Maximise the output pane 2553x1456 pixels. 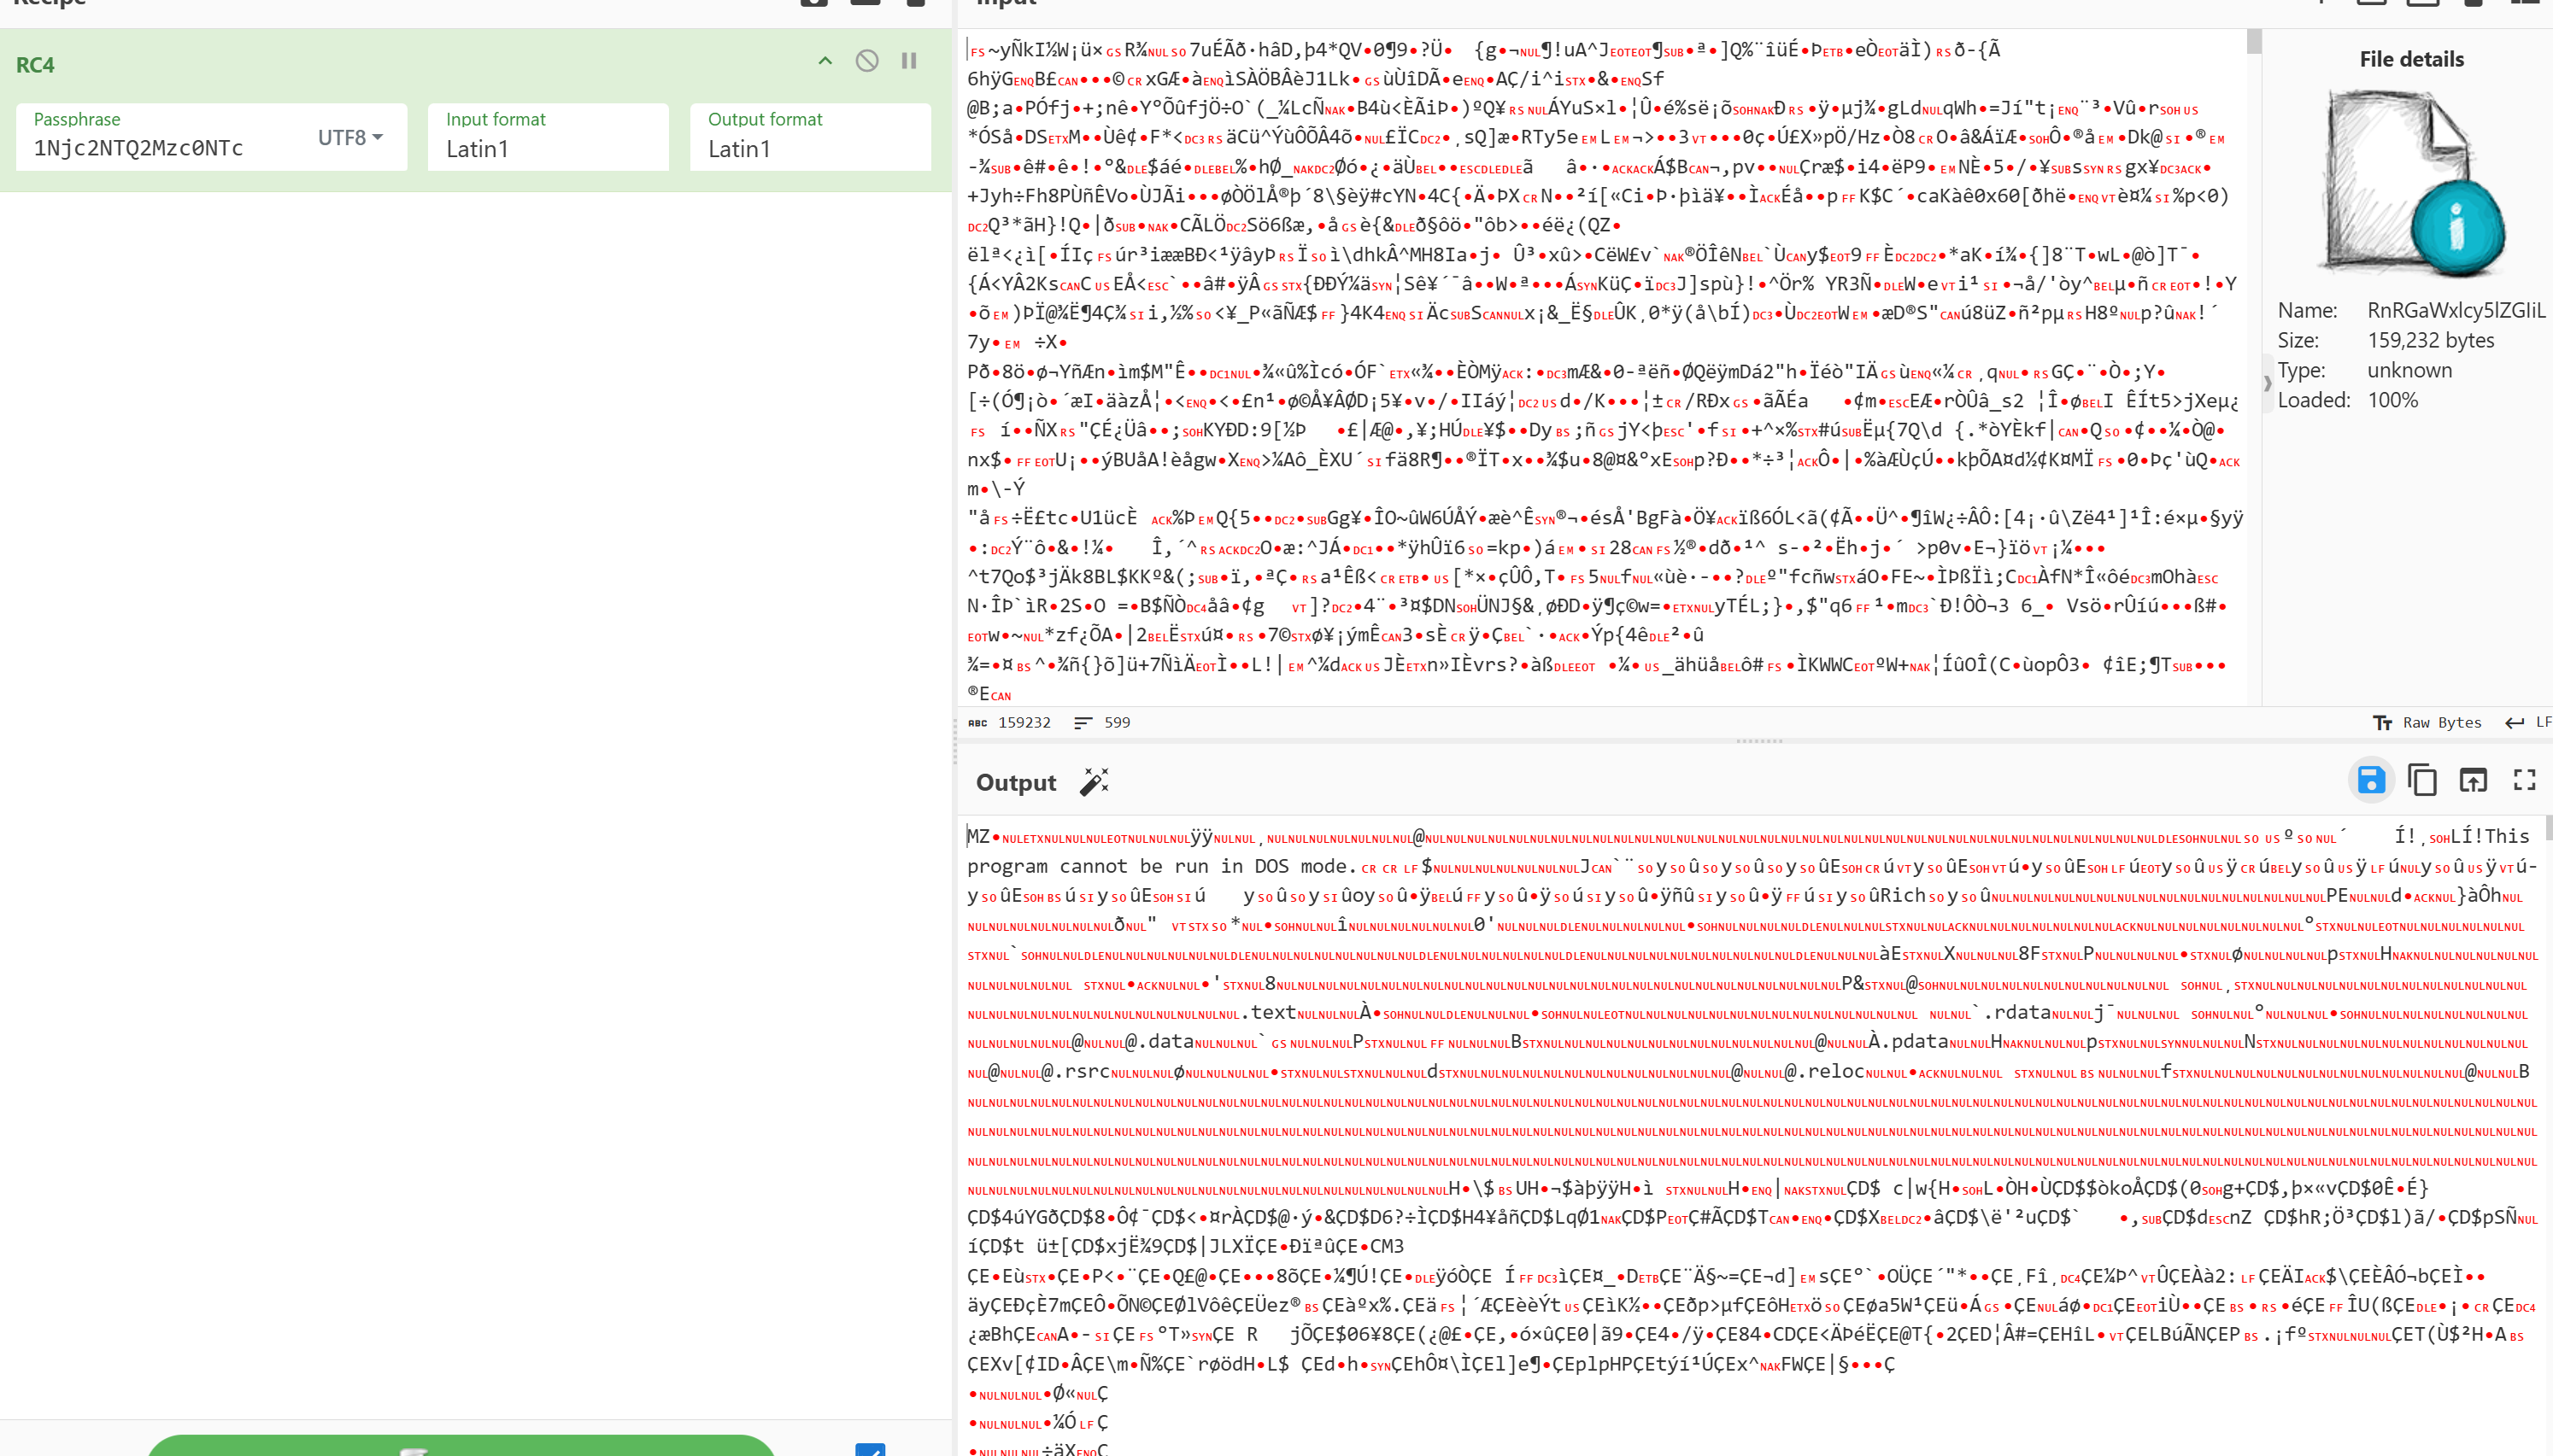[2524, 780]
